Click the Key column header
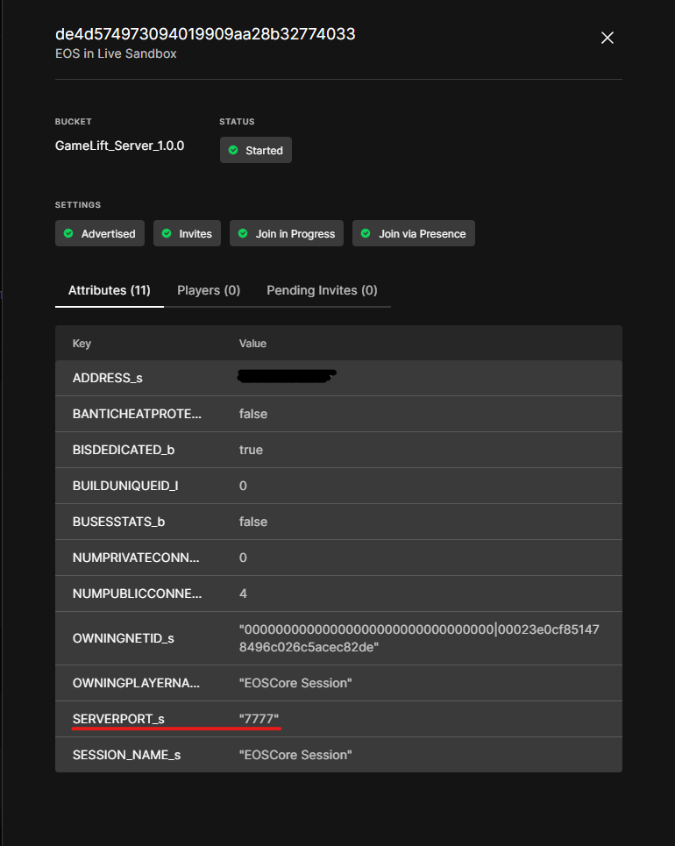The image size is (675, 846). coord(82,344)
